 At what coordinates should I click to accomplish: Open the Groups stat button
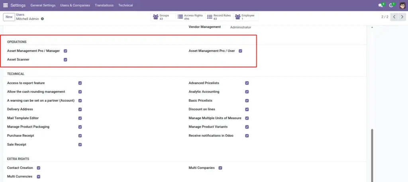(163, 17)
